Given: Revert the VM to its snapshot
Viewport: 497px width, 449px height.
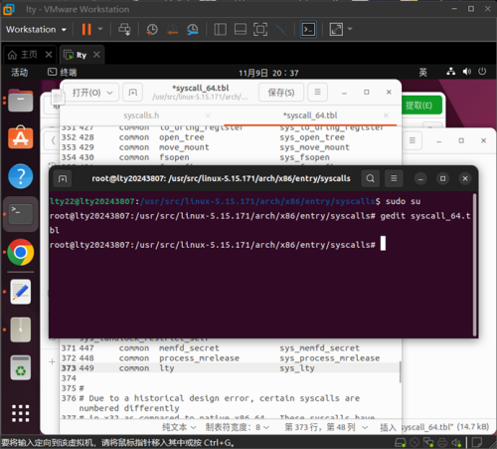Looking at the screenshot, I should 172,29.
